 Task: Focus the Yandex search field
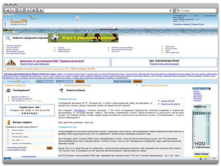click(122, 82)
